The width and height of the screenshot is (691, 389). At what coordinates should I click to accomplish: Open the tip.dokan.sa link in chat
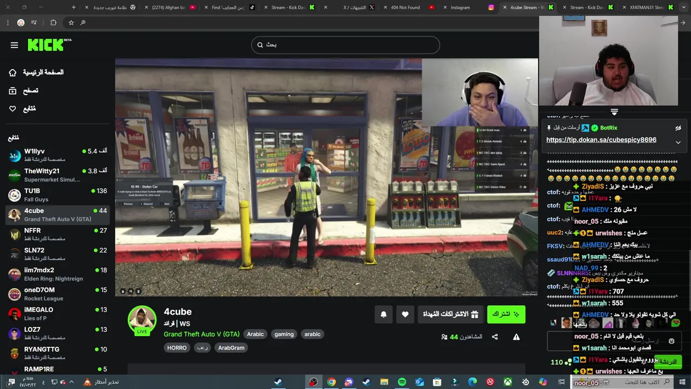click(x=601, y=139)
